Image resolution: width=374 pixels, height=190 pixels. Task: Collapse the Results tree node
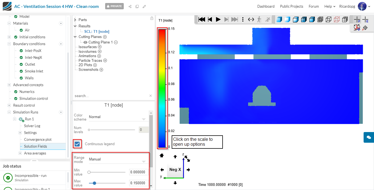pos(75,26)
